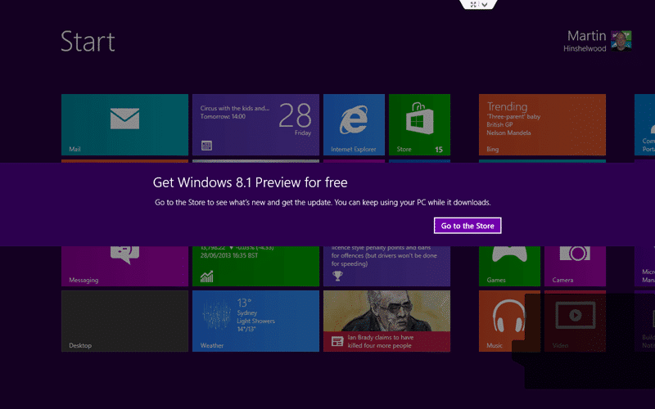The width and height of the screenshot is (655, 409).
Task: Open the Finance tile with chart icon
Action: point(255,267)
